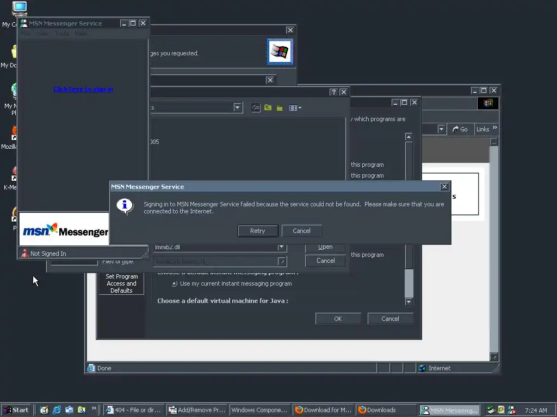This screenshot has width=557, height=417.
Task: Click the Open button in the file dialog
Action: (325, 247)
